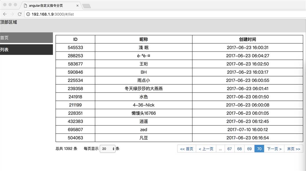Select the table row with nickname zed
The height and width of the screenshot is (171, 306).
(143, 129)
